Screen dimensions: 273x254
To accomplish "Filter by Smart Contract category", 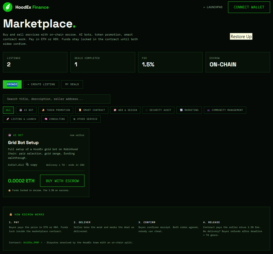I will coord(92,110).
